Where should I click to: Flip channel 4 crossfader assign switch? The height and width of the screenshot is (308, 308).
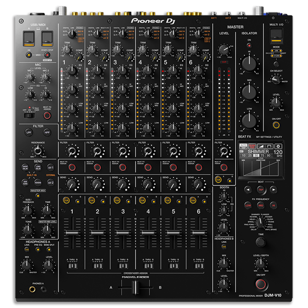click(148, 266)
